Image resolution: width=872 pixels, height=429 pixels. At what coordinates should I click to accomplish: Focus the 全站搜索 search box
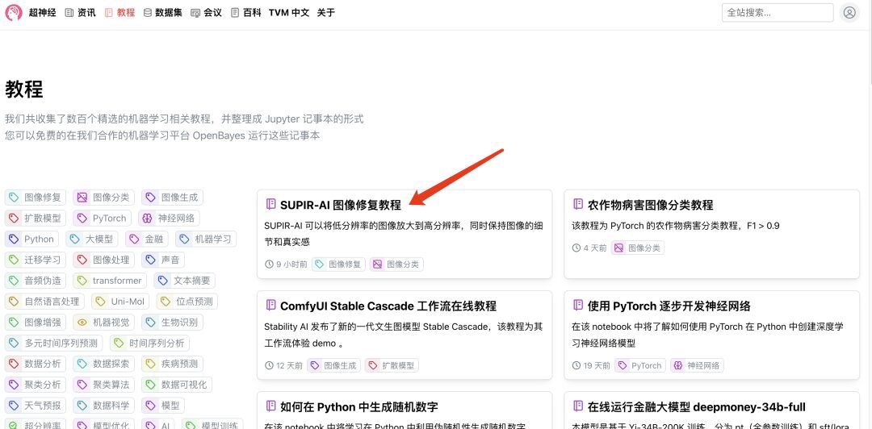click(777, 13)
